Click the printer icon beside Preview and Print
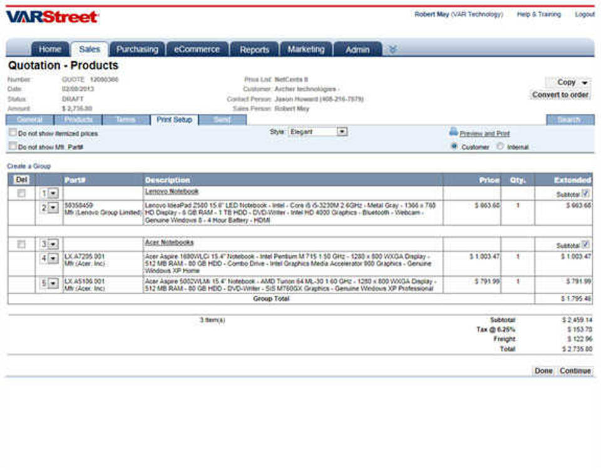601x470 pixels. click(453, 132)
